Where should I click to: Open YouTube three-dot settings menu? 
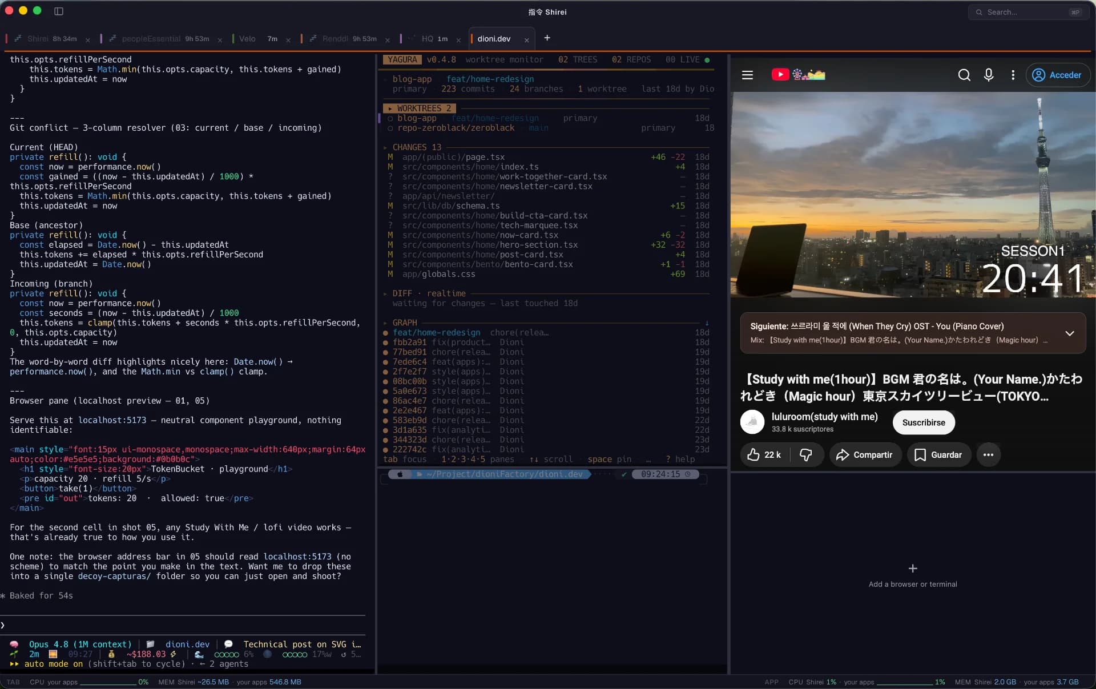point(1013,75)
